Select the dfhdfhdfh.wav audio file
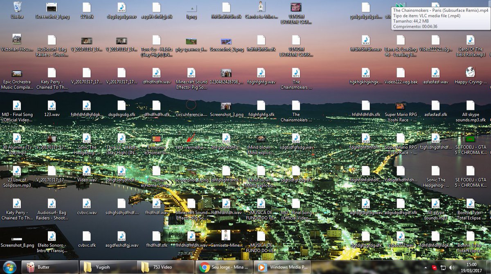Screen dimensions: 491x274 [156, 76]
